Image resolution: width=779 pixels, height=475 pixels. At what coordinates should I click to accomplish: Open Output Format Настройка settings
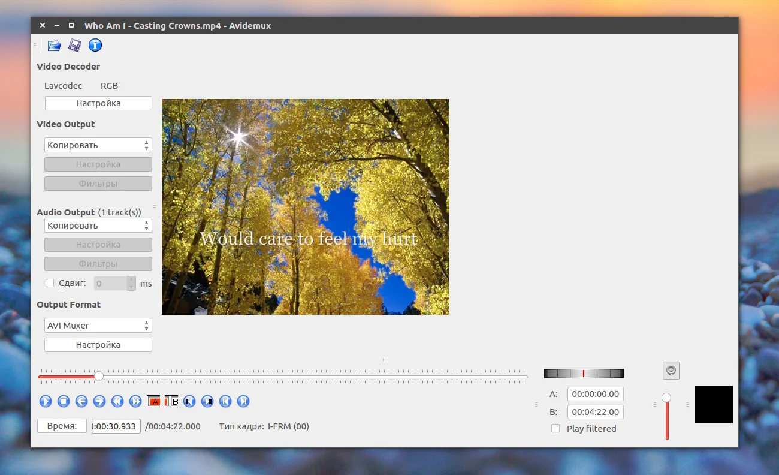[x=98, y=345]
